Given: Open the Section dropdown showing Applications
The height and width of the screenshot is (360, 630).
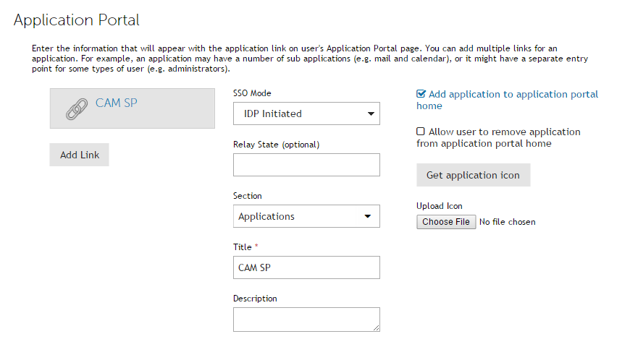Looking at the screenshot, I should pos(306,216).
